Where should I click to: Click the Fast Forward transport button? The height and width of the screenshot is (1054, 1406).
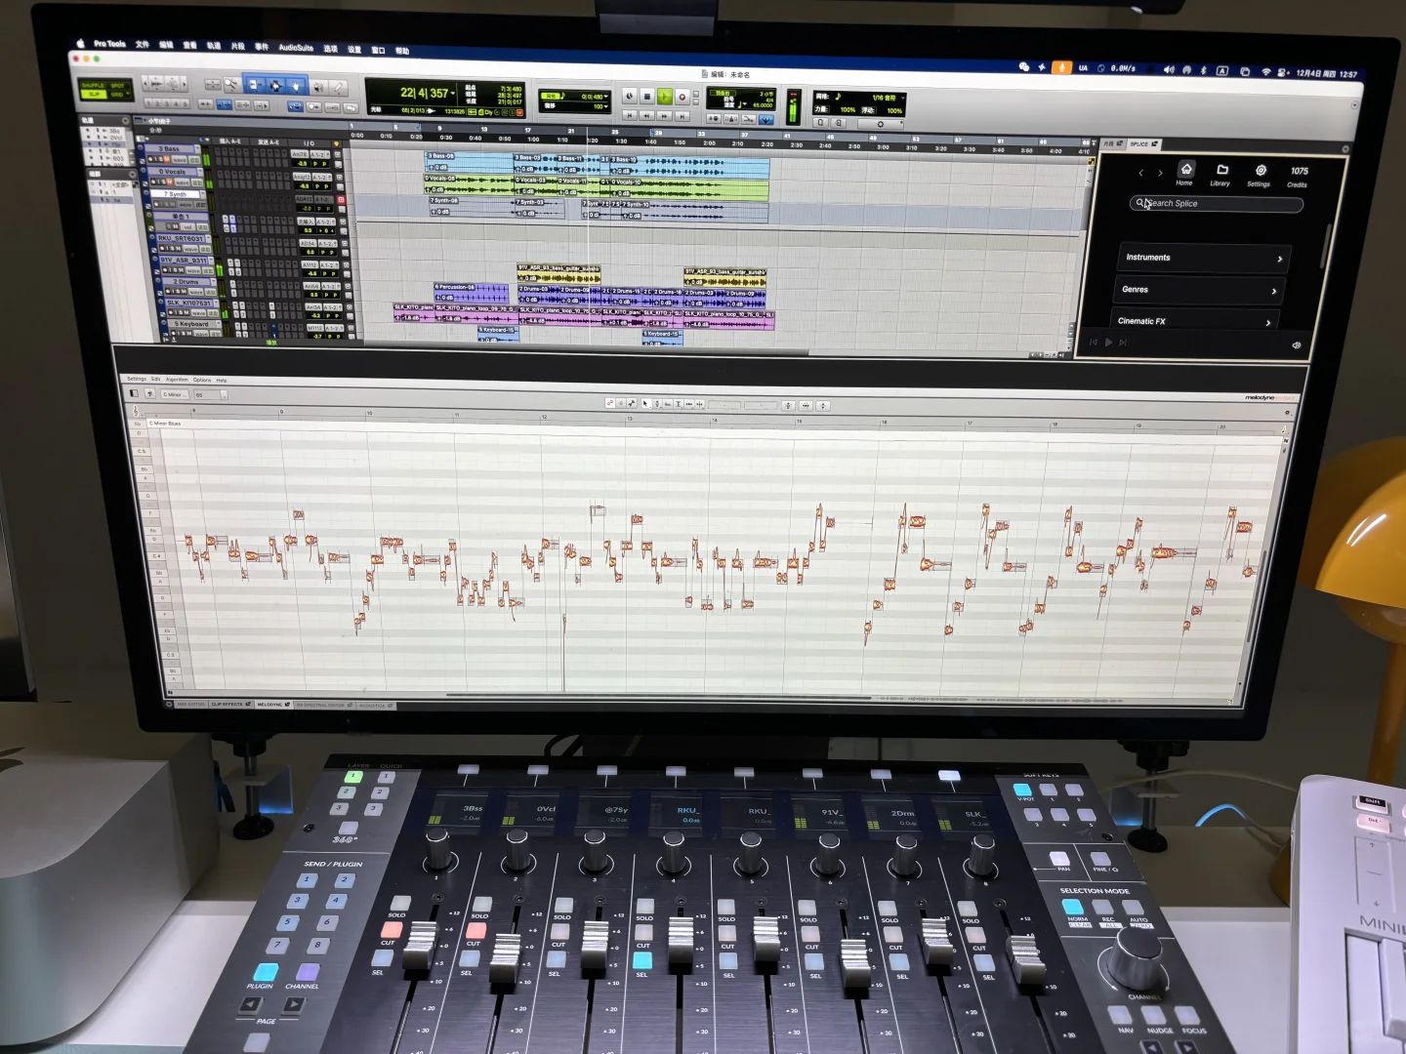coord(664,116)
